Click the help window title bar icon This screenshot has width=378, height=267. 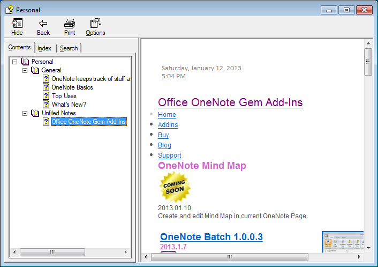10,10
